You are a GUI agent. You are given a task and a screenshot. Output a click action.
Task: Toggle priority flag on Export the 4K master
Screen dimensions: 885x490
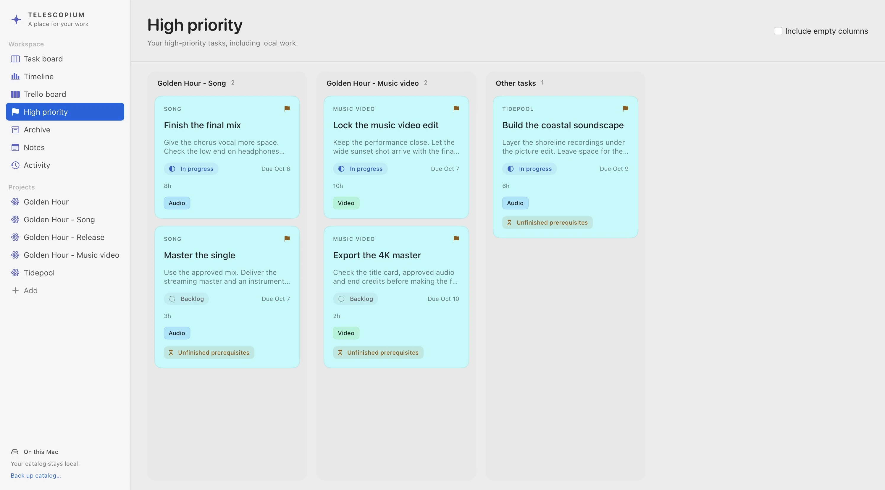pyautogui.click(x=456, y=239)
